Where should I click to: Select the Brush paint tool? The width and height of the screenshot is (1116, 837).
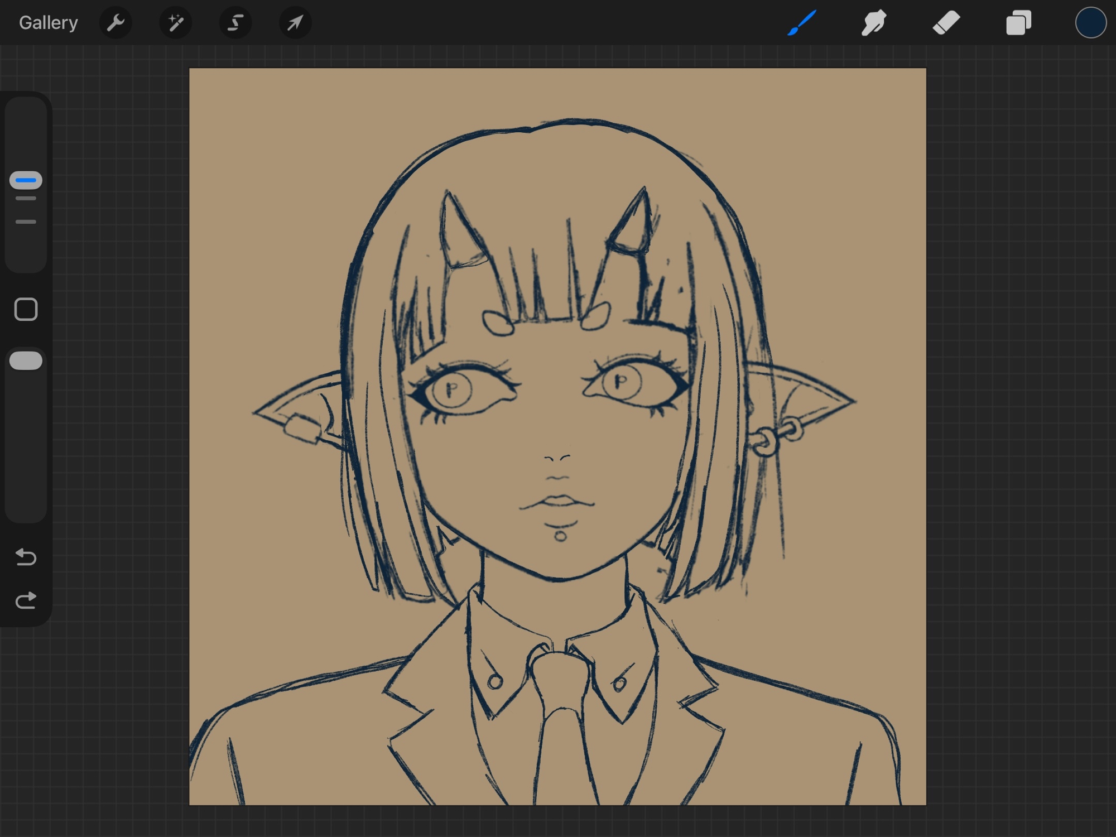coord(802,23)
